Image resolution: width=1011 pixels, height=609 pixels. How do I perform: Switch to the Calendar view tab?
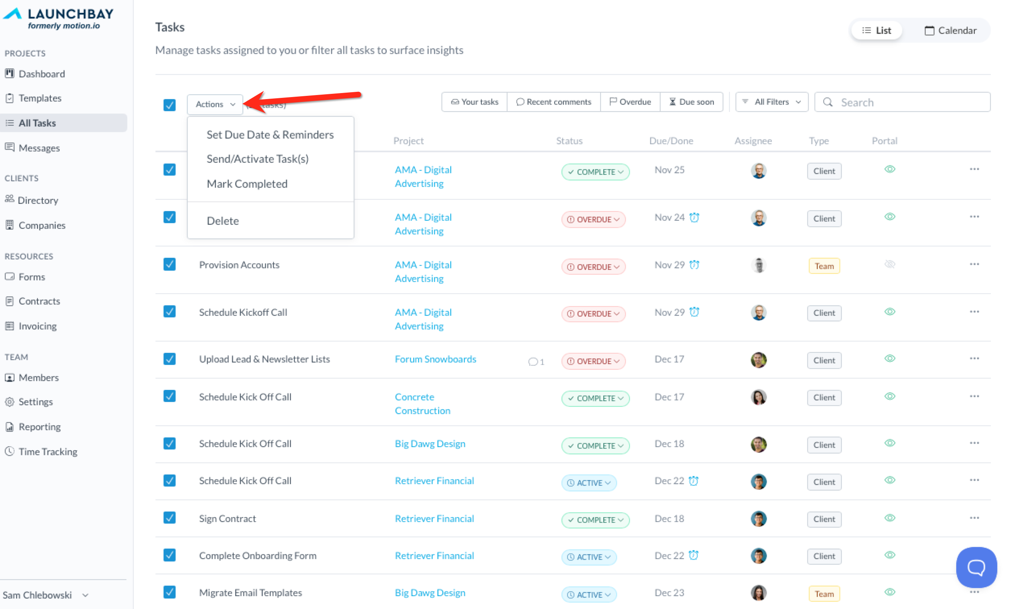click(950, 30)
